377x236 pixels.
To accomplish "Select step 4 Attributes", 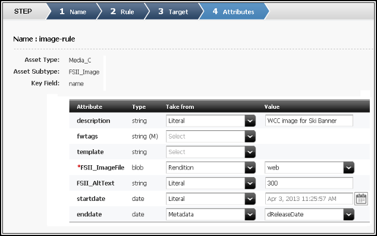I will (233, 11).
